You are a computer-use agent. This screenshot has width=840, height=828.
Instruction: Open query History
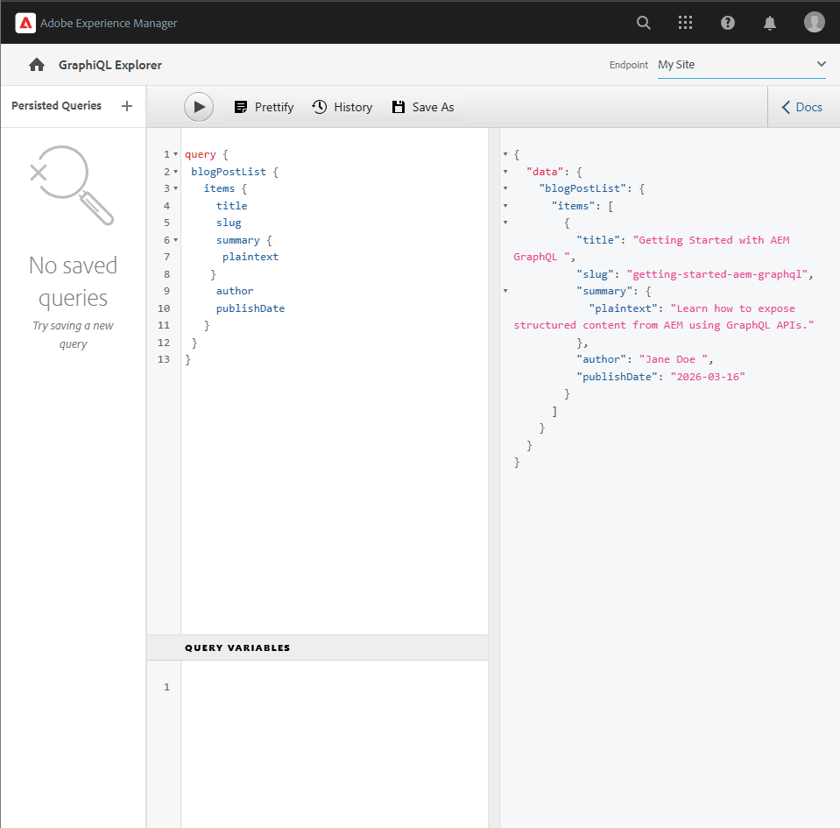click(x=342, y=107)
